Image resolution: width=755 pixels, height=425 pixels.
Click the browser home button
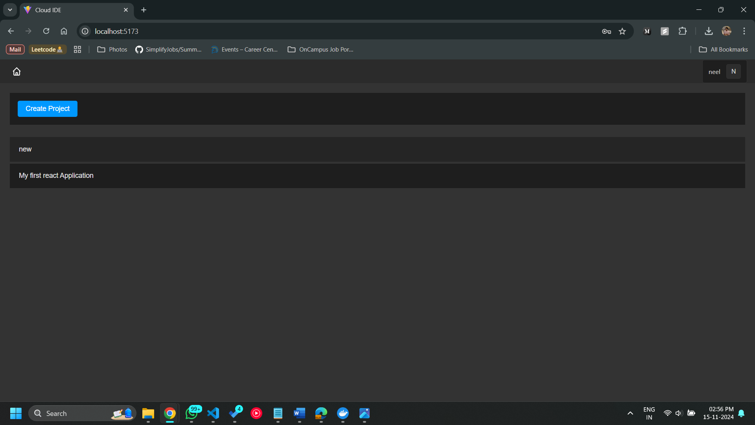[x=64, y=31]
